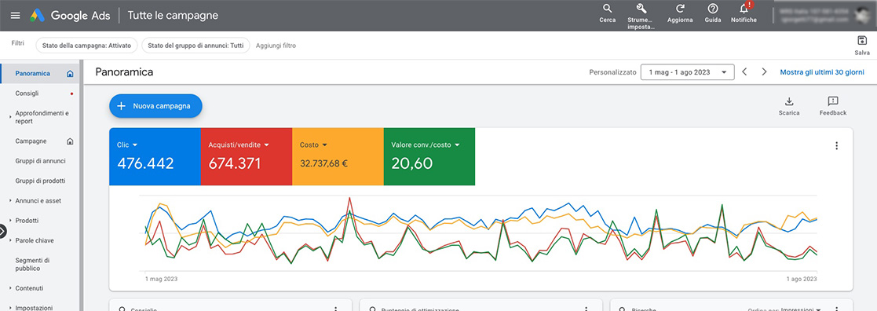The image size is (877, 311).
Task: Expand the collapsed side panel arrow
Action: 3,231
